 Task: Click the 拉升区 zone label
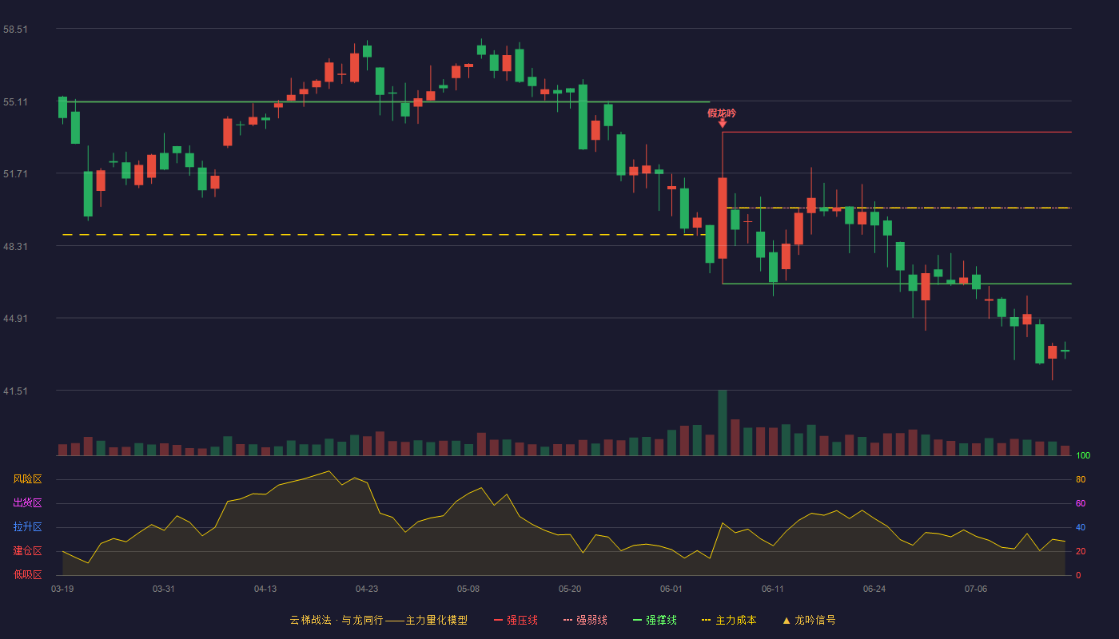27,527
